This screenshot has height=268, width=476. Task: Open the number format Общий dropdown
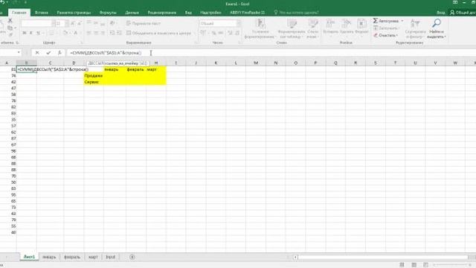pyautogui.click(x=238, y=23)
